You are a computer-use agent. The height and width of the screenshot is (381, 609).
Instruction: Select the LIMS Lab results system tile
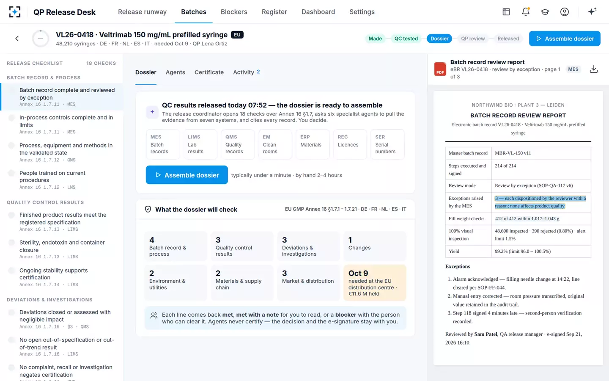point(200,144)
